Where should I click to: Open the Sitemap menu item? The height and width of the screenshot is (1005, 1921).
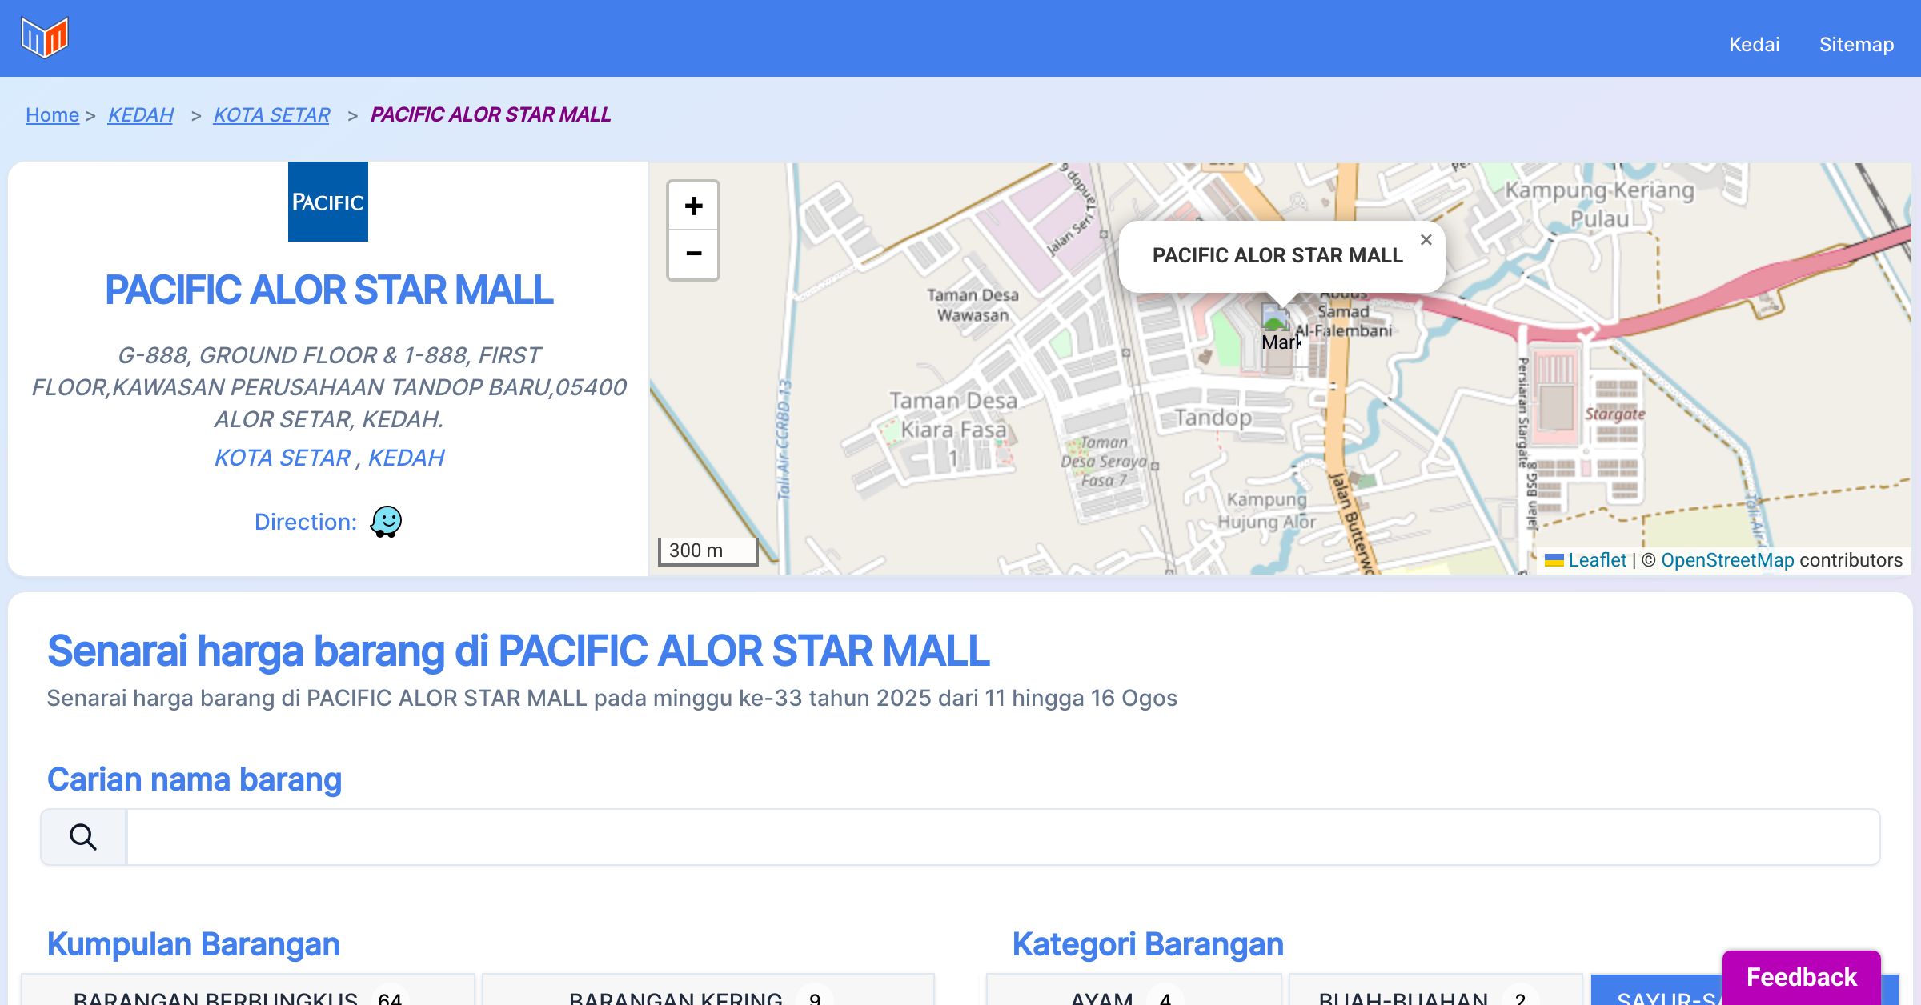click(1856, 44)
